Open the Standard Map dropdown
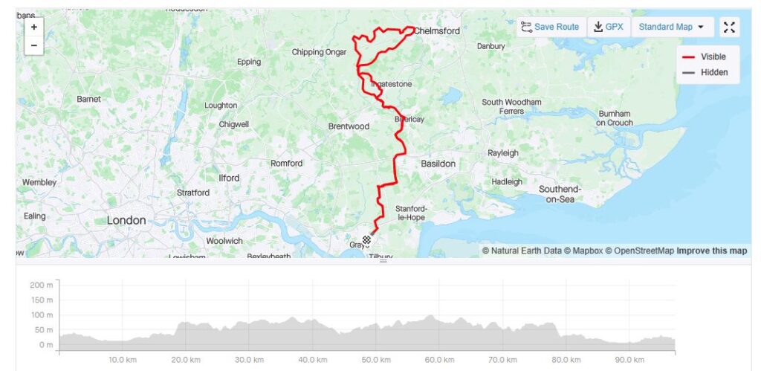The width and height of the screenshot is (761, 371). pos(672,28)
